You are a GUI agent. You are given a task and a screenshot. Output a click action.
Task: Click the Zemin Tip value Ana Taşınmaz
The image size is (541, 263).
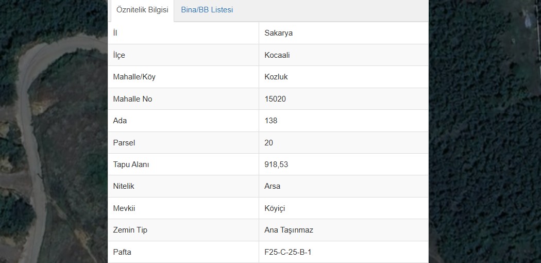pyautogui.click(x=289, y=230)
